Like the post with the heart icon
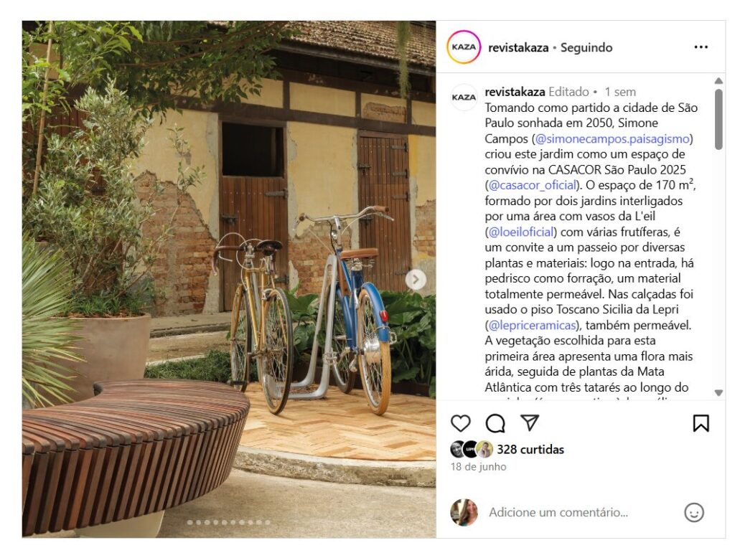The width and height of the screenshot is (735, 558). pos(460,424)
